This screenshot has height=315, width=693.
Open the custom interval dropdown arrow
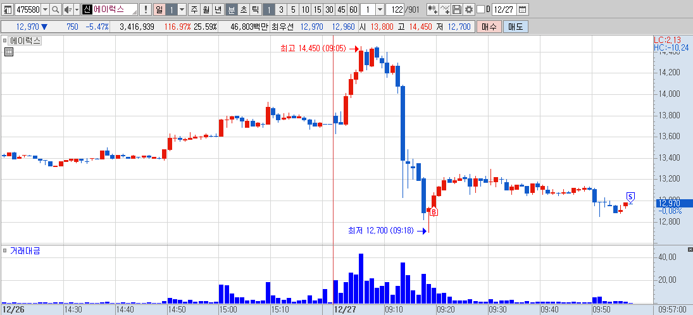[380, 9]
